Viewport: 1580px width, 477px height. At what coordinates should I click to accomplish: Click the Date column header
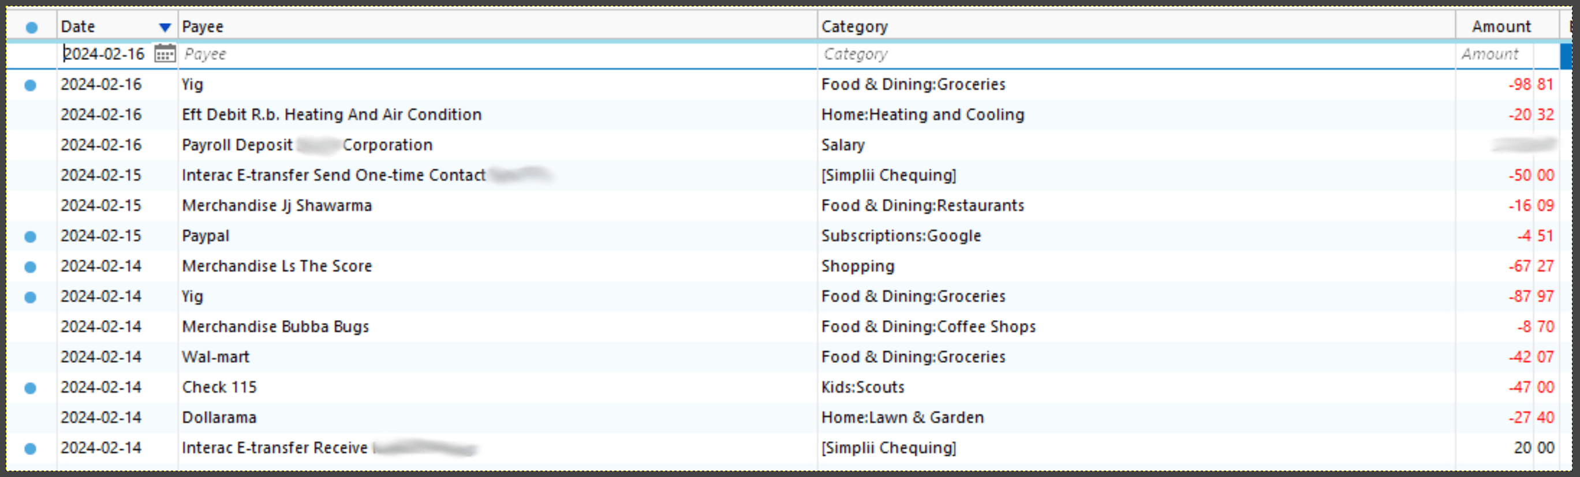[x=117, y=27]
